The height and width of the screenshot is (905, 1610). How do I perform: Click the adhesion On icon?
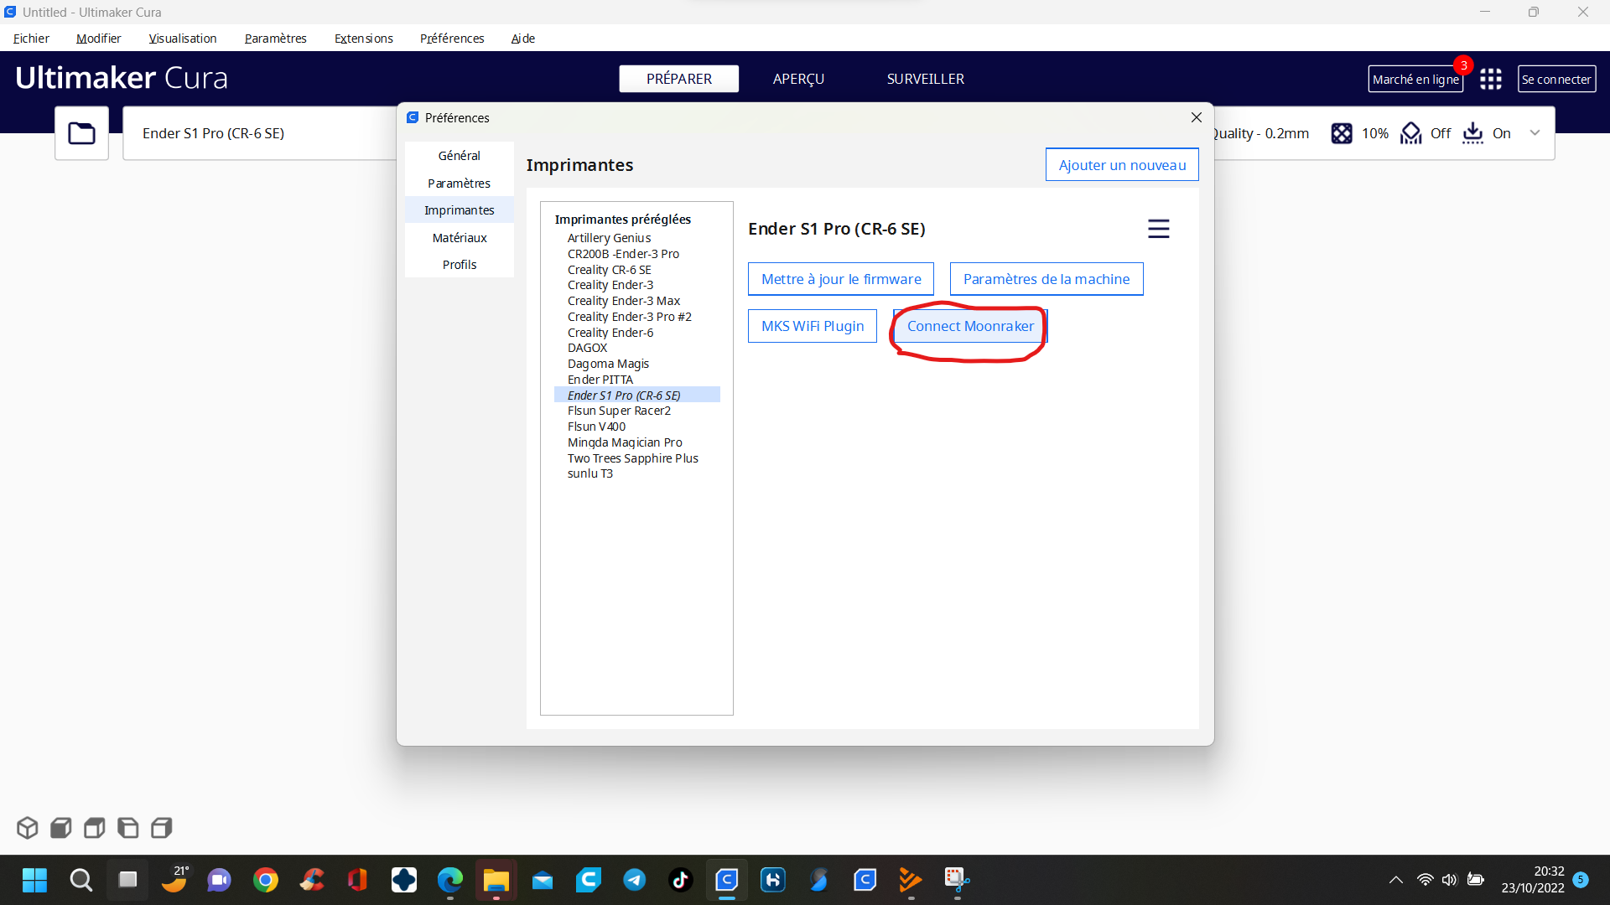pos(1473,133)
